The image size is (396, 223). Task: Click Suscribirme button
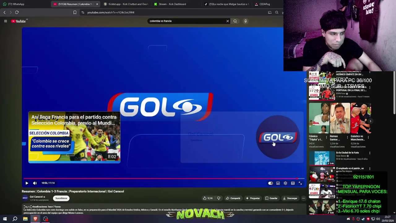[x=61, y=198]
